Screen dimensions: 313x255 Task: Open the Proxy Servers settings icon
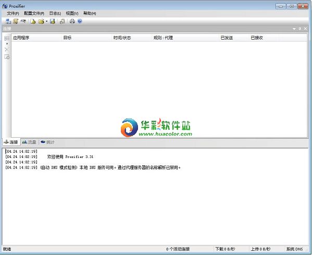pyautogui.click(x=8, y=21)
